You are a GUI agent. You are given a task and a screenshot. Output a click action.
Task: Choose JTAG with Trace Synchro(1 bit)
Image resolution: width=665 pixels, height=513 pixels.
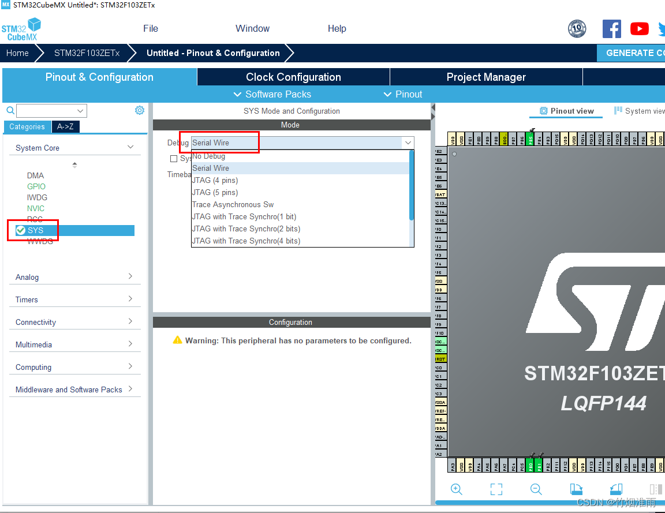pyautogui.click(x=300, y=216)
